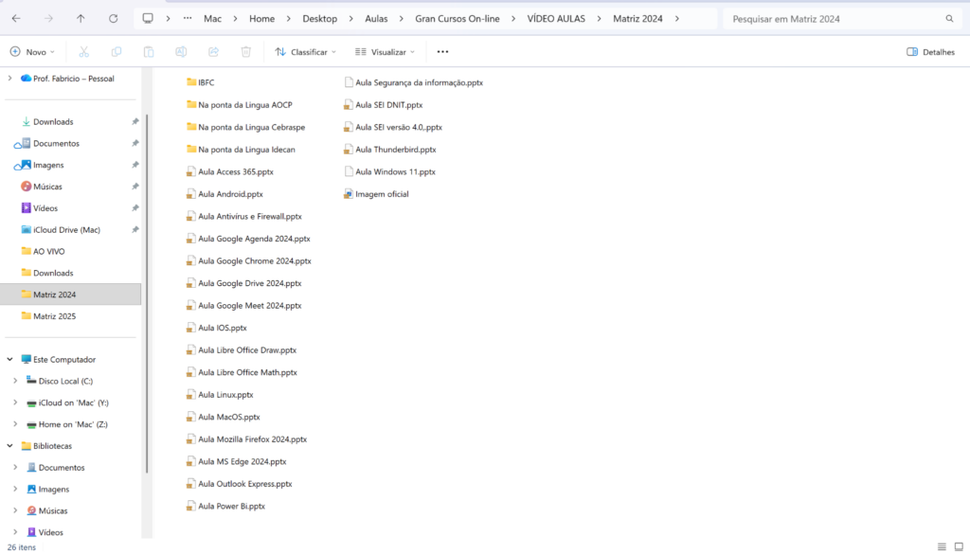Select Na ponta da Lingua Cebraspe folder
The width and height of the screenshot is (970, 554).
pos(245,127)
